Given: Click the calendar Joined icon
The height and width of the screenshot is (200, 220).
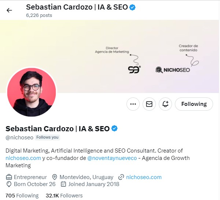Looking at the screenshot, I should point(63,184).
